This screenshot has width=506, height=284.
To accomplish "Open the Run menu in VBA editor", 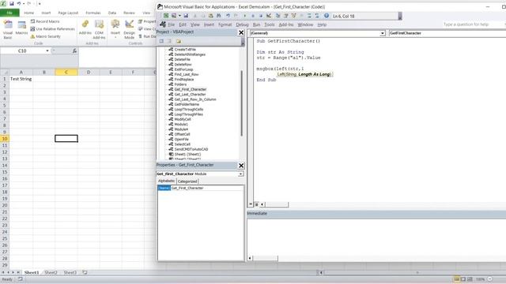I will coord(256,24).
